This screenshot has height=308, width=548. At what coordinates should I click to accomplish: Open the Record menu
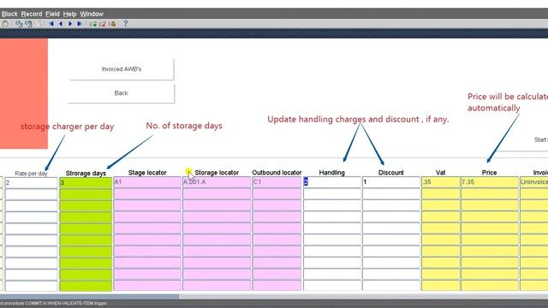(x=32, y=14)
